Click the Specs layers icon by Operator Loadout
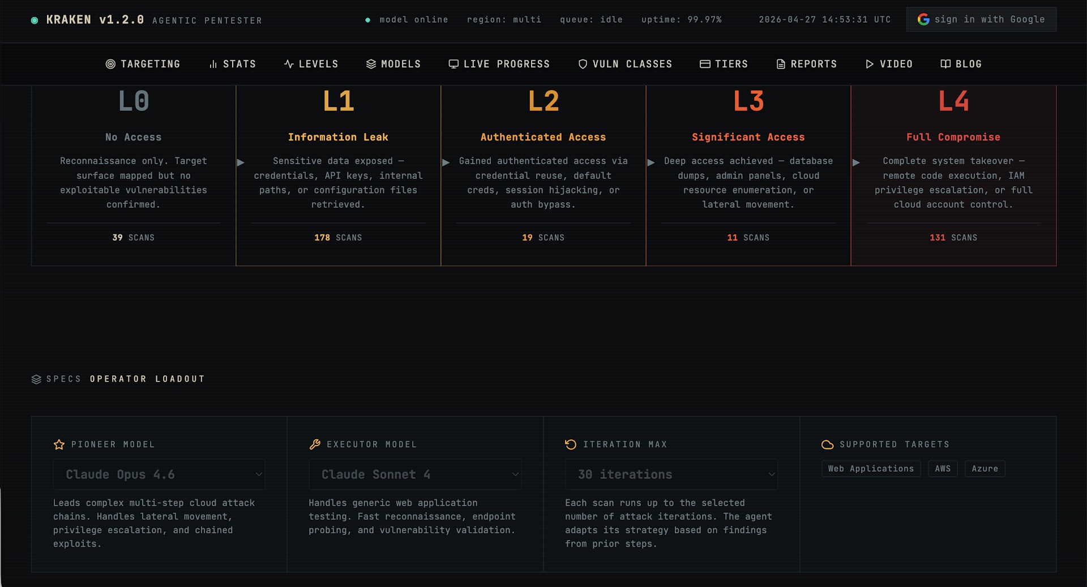The image size is (1087, 587). [36, 379]
